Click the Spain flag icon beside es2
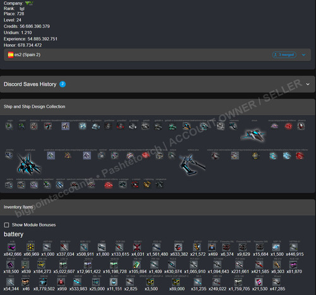This screenshot has height=295, width=316. [x=11, y=55]
